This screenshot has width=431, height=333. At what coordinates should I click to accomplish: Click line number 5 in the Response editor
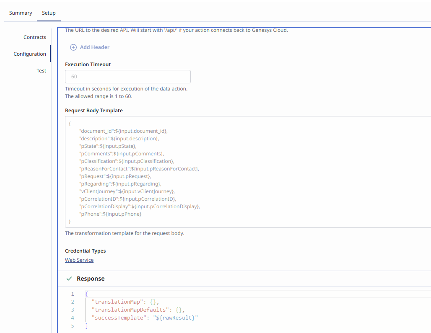coord(73,326)
